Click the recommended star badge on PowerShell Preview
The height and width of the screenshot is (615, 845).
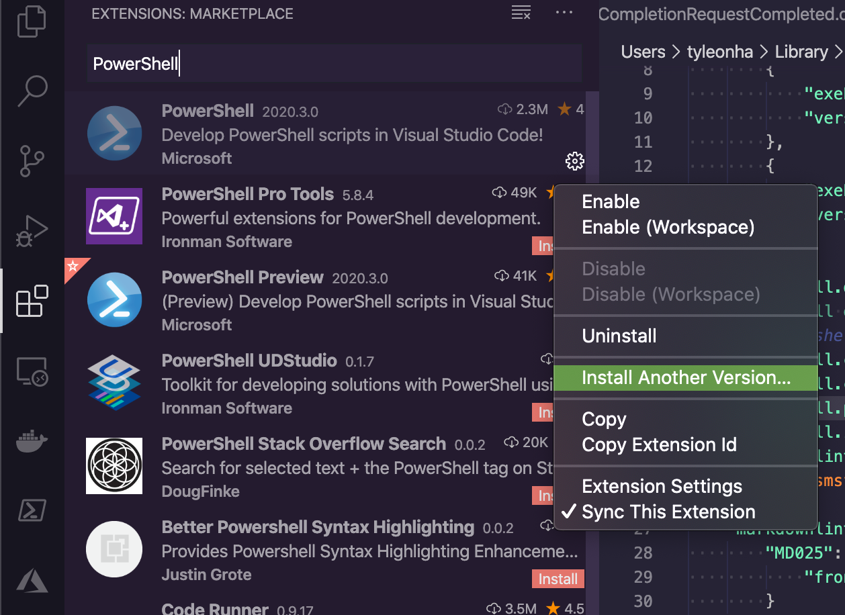pos(74,267)
